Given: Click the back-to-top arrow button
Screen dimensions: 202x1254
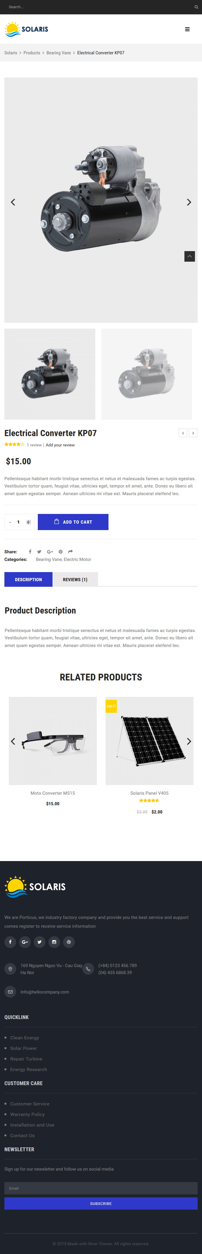Looking at the screenshot, I should coord(190,256).
